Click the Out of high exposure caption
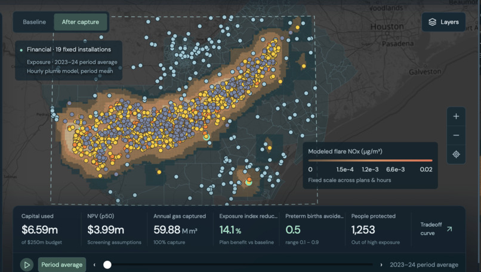The height and width of the screenshot is (272, 481). pos(375,242)
